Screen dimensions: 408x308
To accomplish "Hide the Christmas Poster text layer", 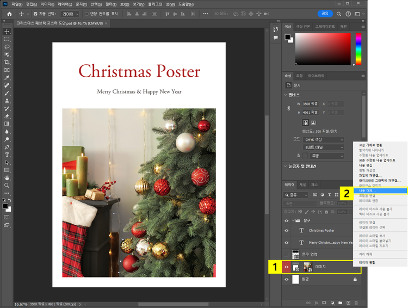I will [287, 230].
